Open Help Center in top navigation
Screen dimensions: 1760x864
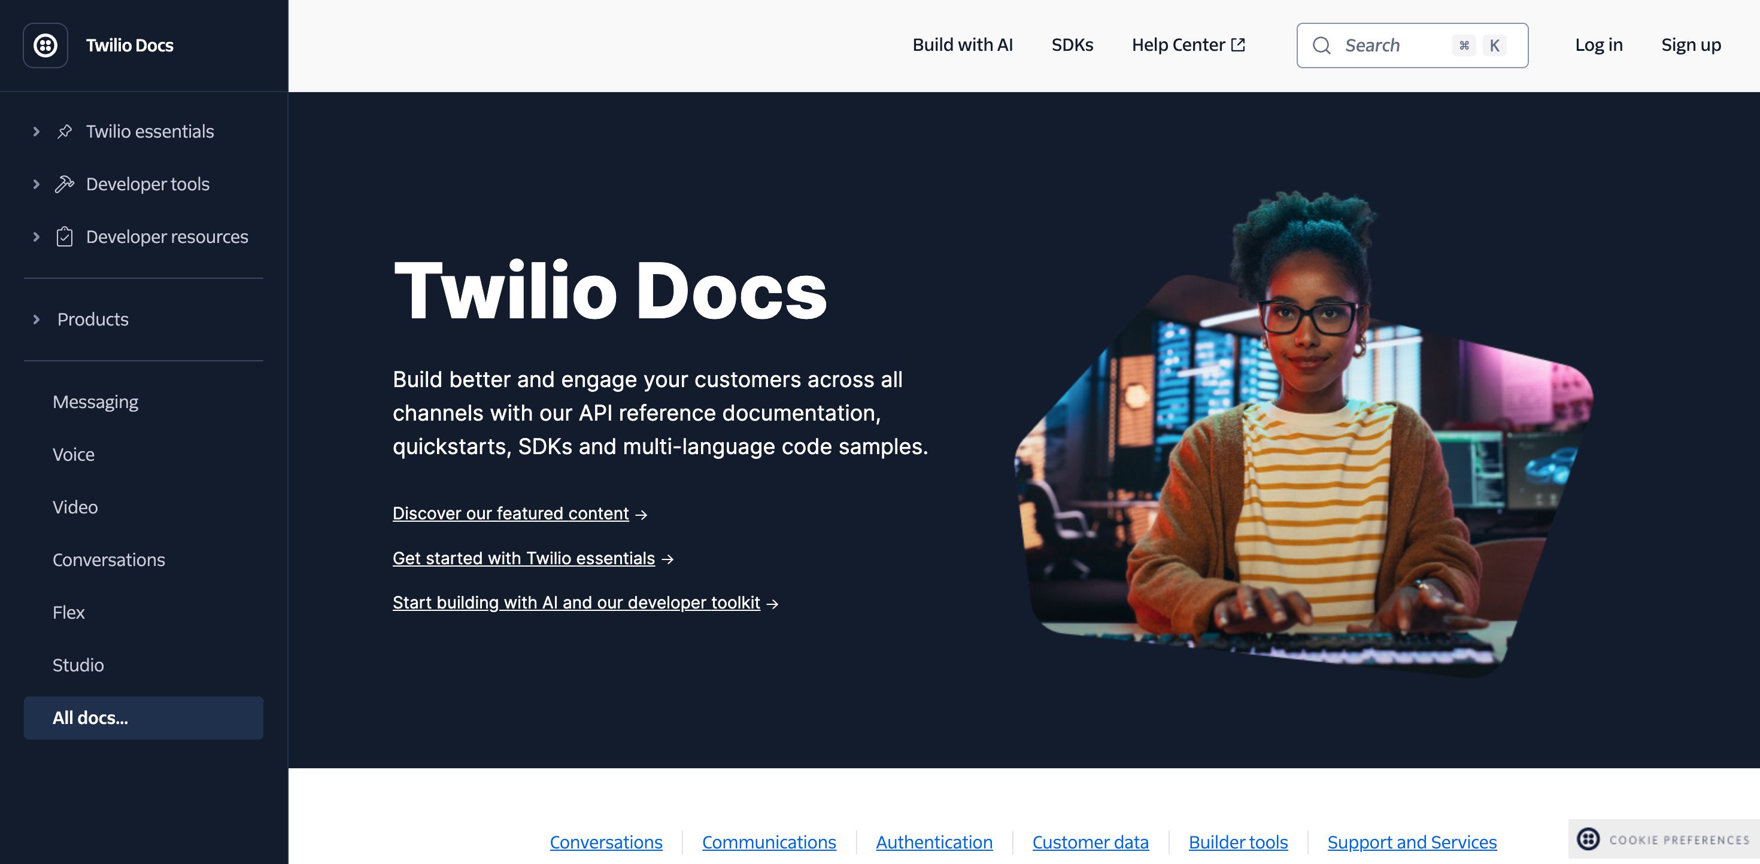point(1188,45)
